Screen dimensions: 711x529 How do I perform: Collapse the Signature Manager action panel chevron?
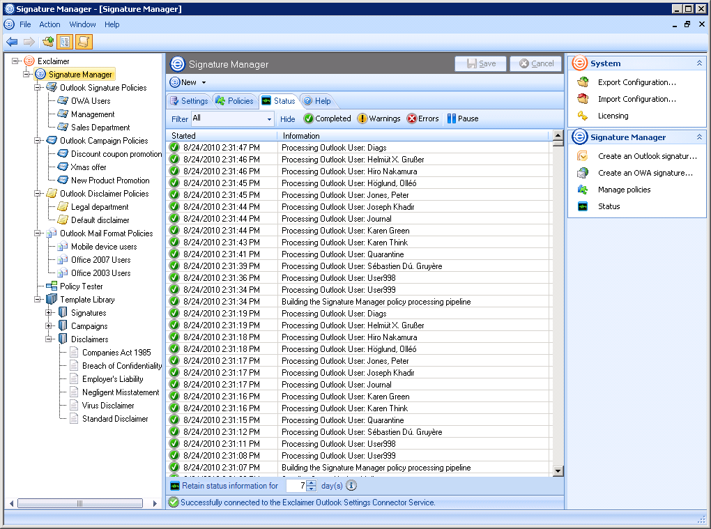(x=699, y=137)
